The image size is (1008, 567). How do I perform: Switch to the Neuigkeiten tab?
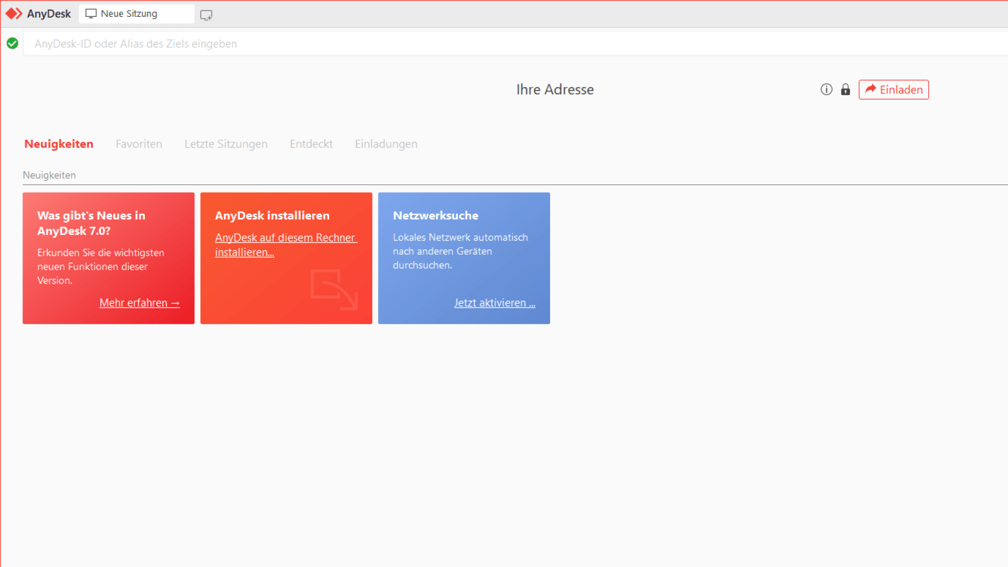[59, 144]
